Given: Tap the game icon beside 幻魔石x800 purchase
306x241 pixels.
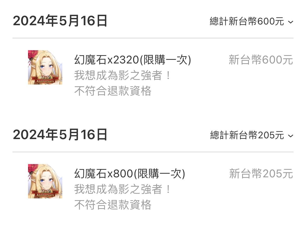Looking at the screenshot, I should click(45, 181).
